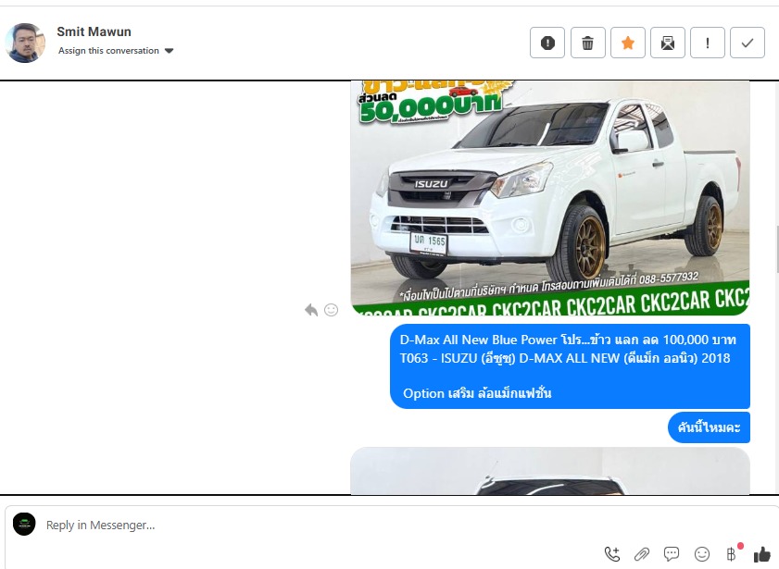The height and width of the screenshot is (569, 779).
Task: Open saved replies speech bubble icon
Action: pos(672,554)
